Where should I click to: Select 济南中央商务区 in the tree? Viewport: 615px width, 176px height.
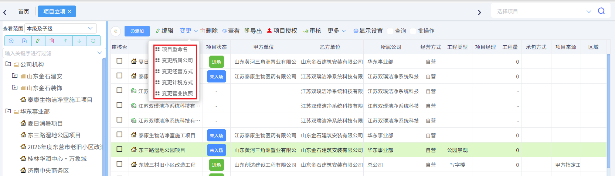pos(48,170)
